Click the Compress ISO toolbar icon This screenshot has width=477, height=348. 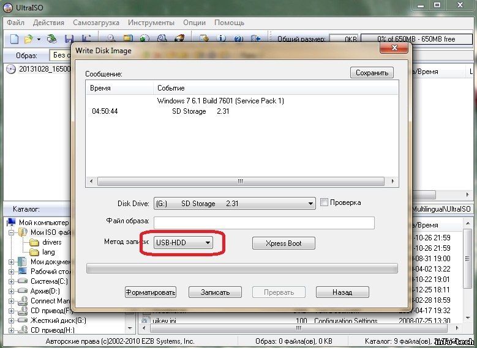128,39
